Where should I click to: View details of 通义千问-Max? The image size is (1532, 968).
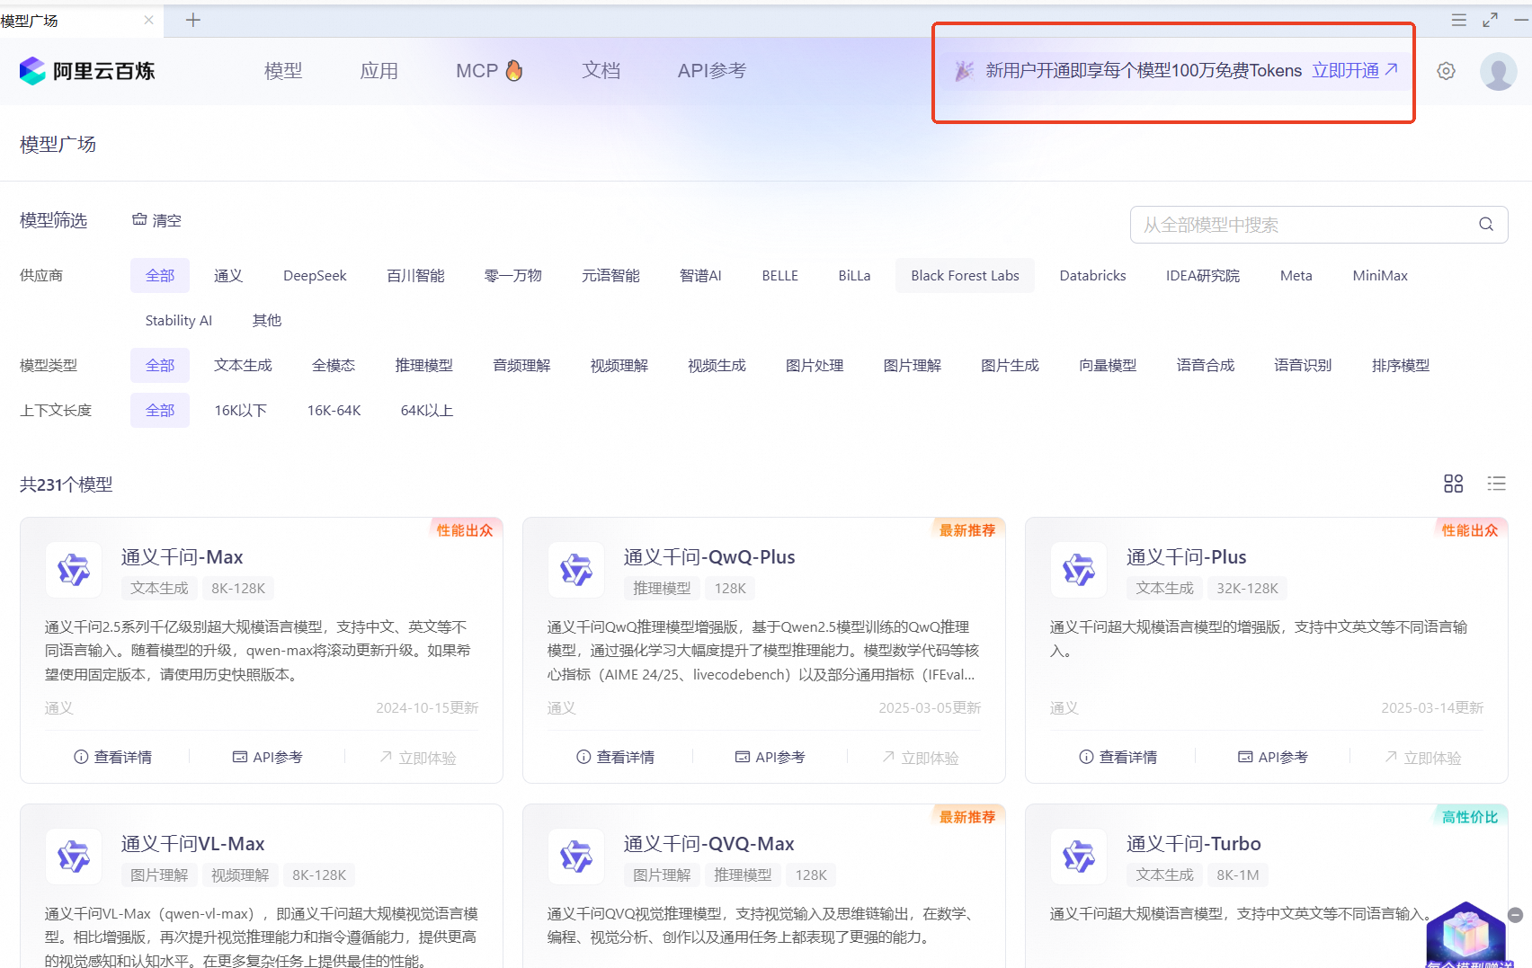pos(113,757)
